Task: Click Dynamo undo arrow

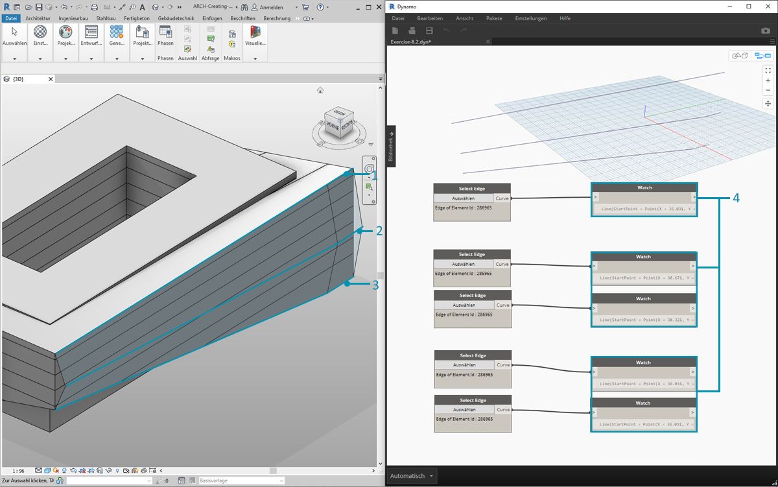Action: [446, 30]
